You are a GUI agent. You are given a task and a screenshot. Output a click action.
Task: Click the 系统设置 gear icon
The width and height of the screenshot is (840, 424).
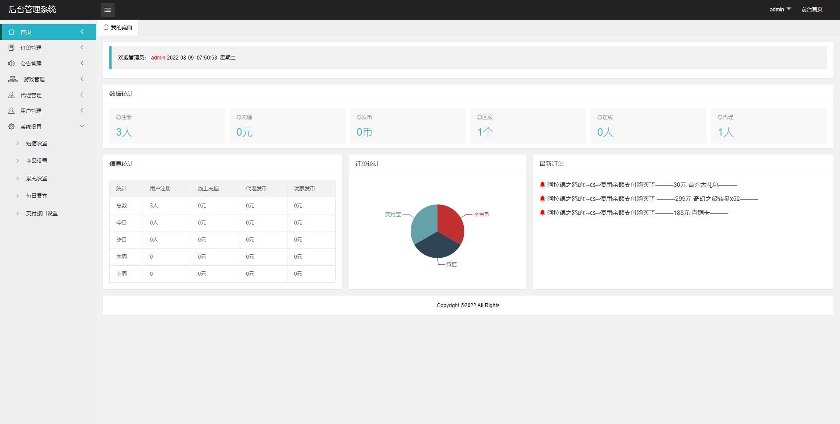coord(12,126)
